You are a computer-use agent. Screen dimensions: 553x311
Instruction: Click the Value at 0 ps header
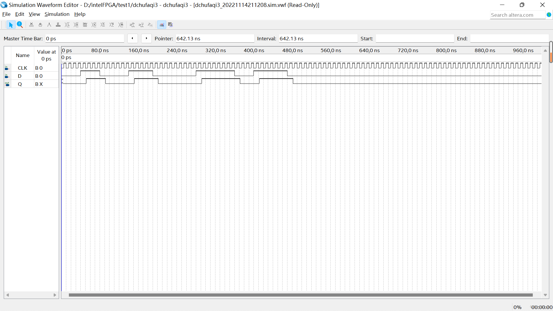(46, 55)
